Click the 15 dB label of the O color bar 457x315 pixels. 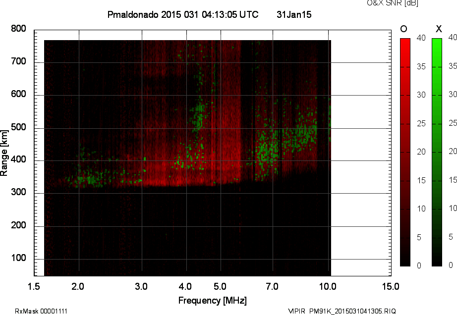point(421,180)
